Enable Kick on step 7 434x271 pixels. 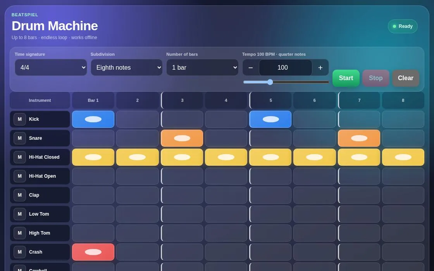(x=359, y=119)
